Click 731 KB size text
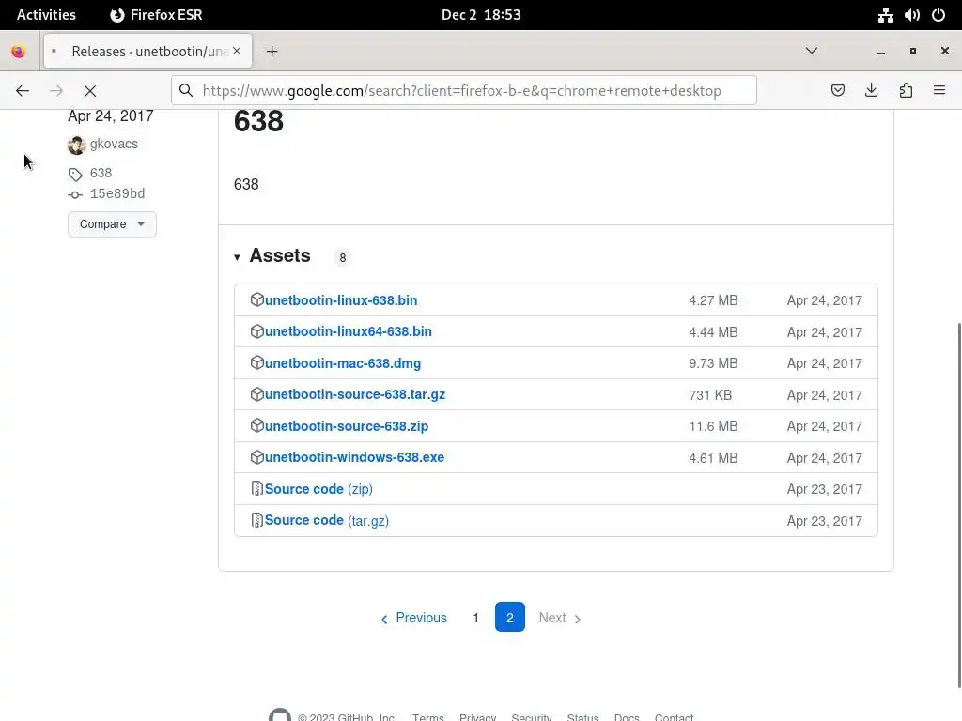Screen dimensions: 962x721 (710, 395)
